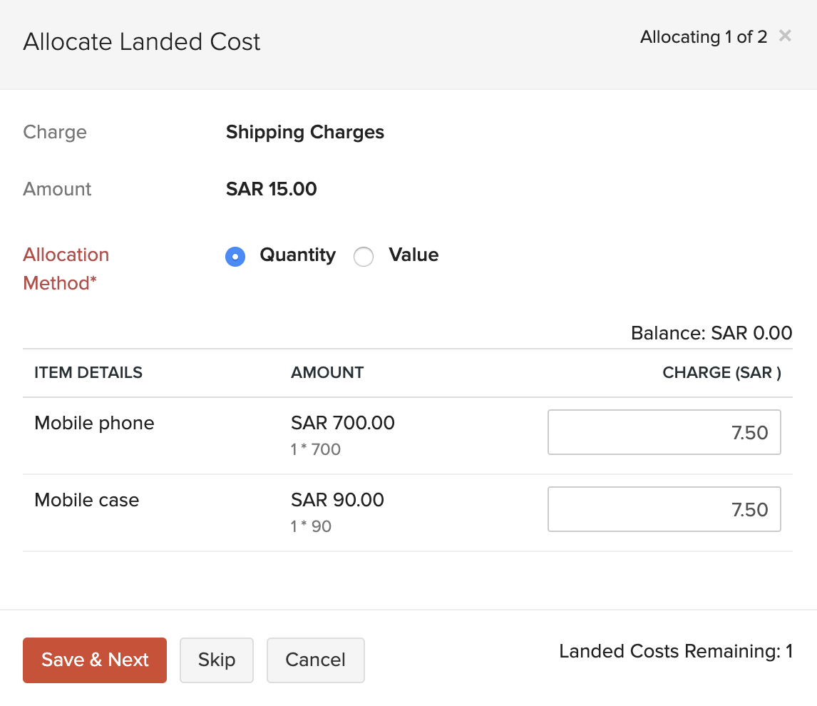817x706 pixels.
Task: Select the Quantity allocation method
Action: [235, 257]
